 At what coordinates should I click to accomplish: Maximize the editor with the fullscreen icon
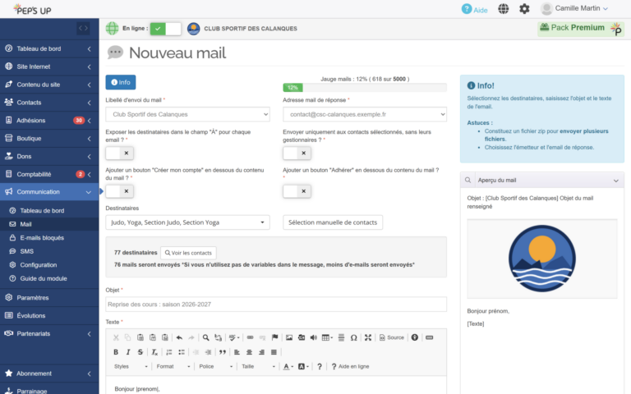point(368,337)
